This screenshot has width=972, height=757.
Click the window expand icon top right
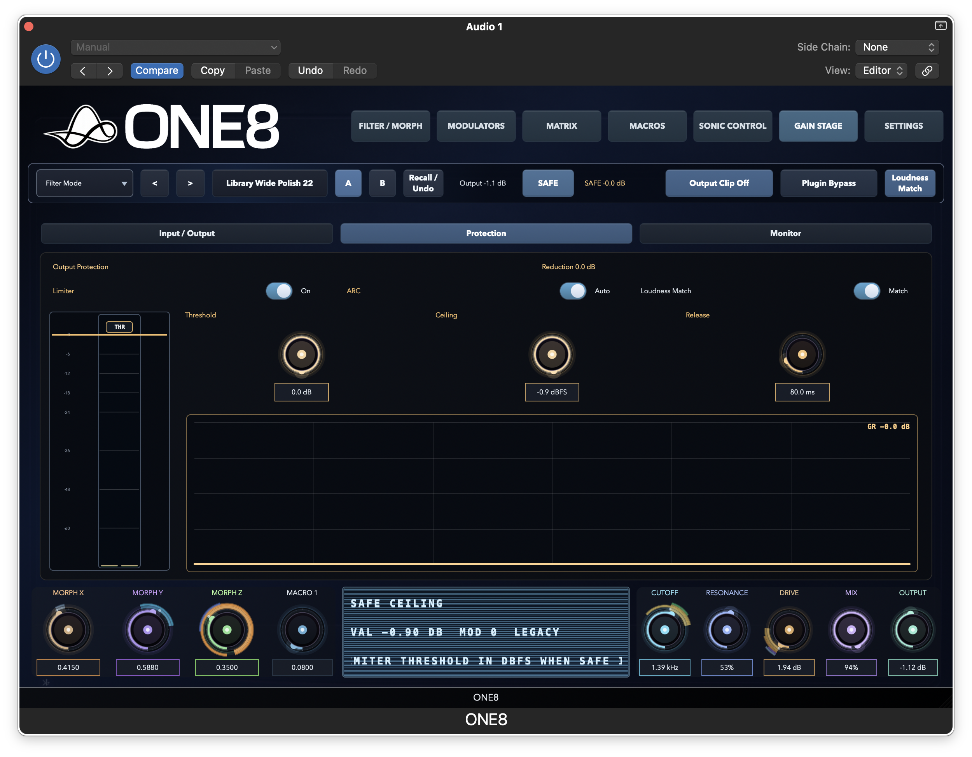coord(941,26)
